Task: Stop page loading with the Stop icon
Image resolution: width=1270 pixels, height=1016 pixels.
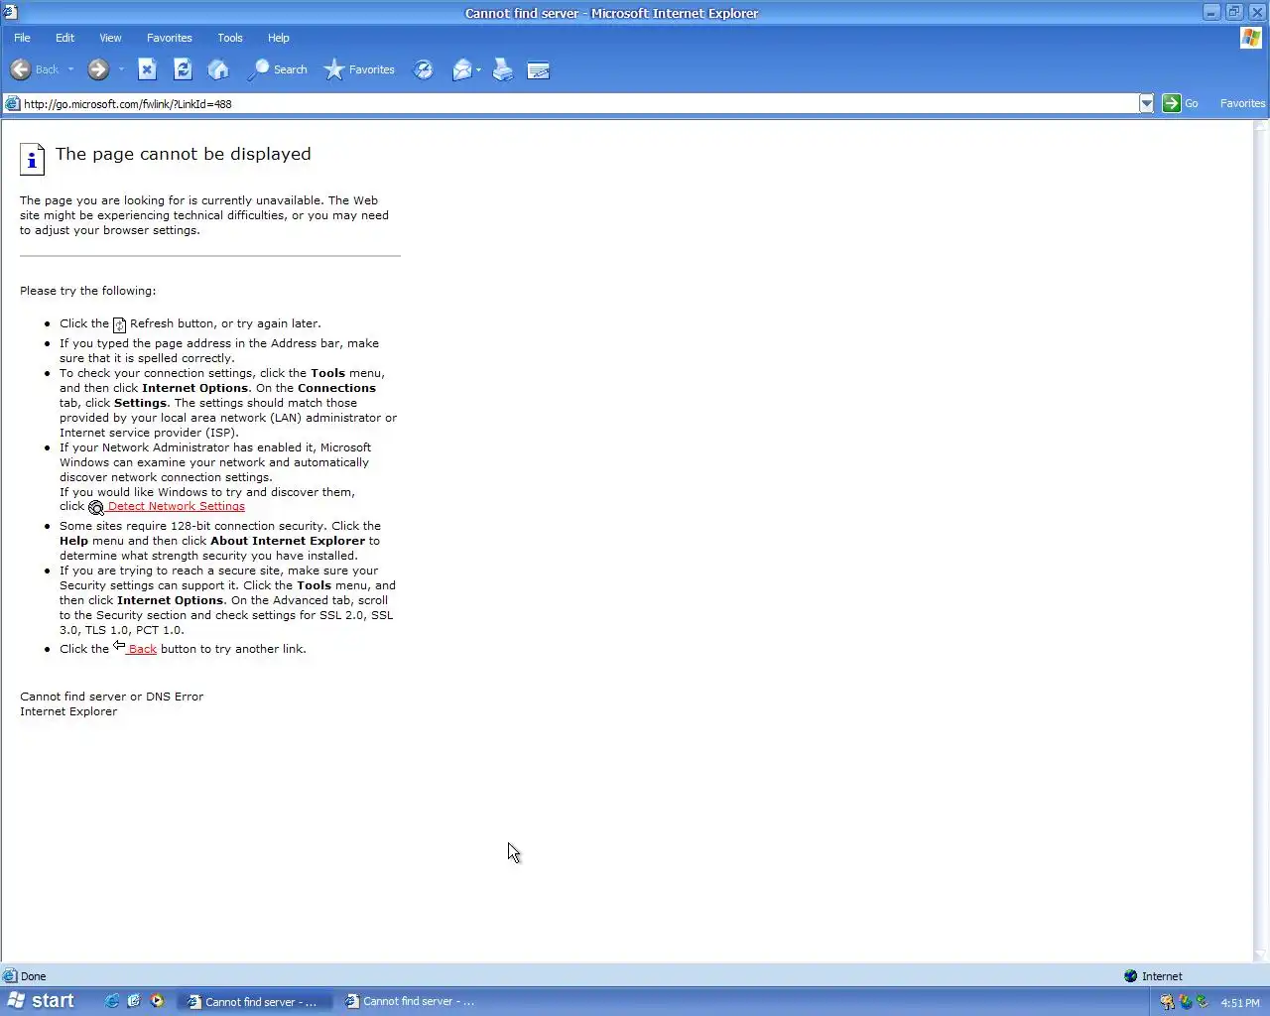Action: point(147,69)
